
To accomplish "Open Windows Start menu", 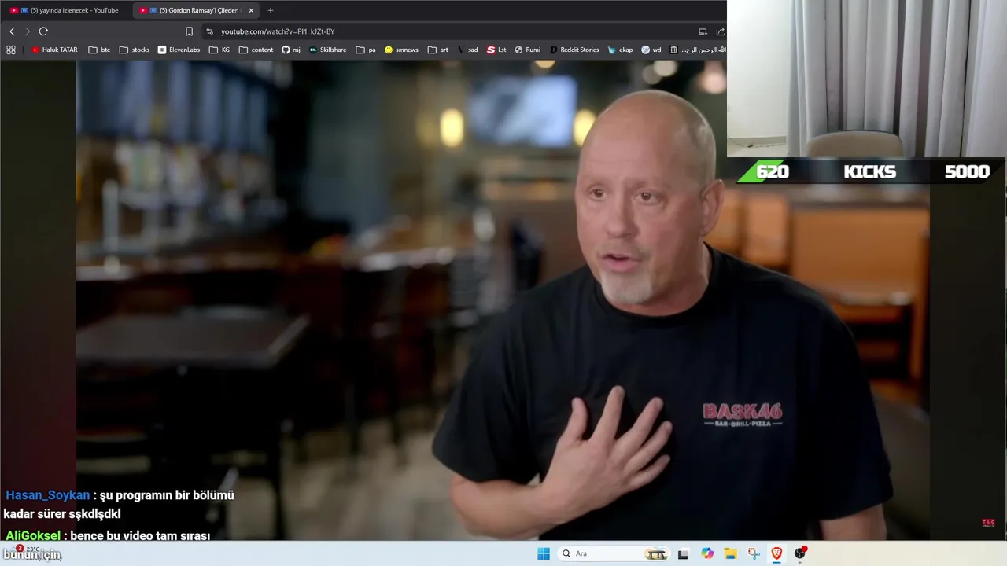I will click(544, 553).
